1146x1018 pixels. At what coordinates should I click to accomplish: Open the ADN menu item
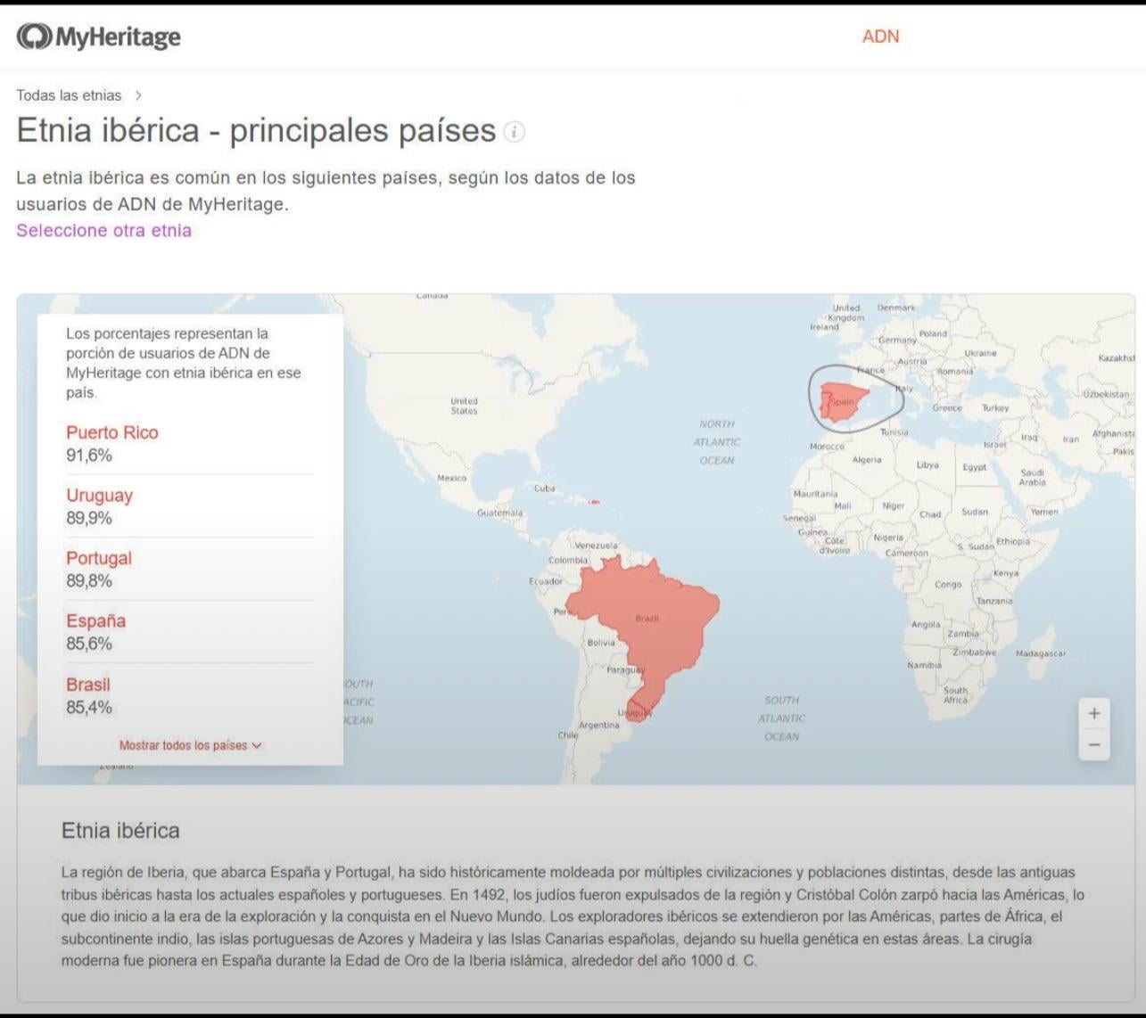880,37
